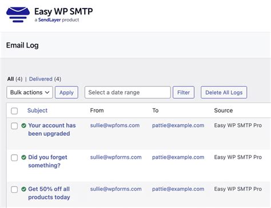271x208 pixels.
Task: Click Delete All Logs button
Action: [224, 92]
